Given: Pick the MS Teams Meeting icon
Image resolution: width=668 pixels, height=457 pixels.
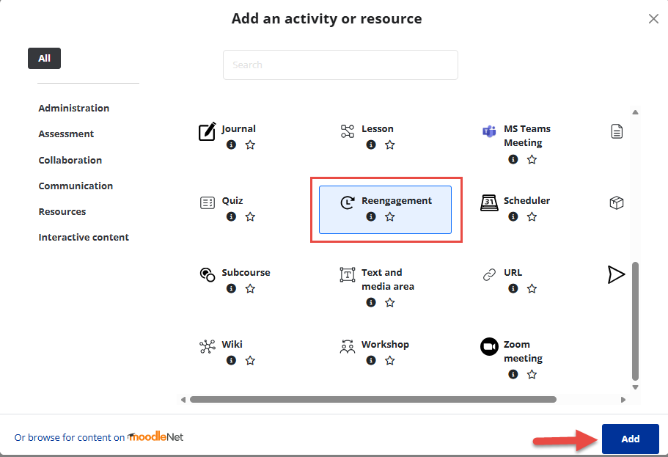Looking at the screenshot, I should pyautogui.click(x=489, y=131).
